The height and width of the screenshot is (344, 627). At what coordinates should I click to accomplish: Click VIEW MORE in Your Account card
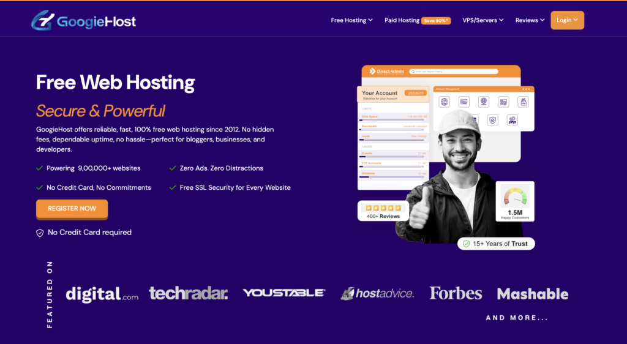(x=416, y=92)
